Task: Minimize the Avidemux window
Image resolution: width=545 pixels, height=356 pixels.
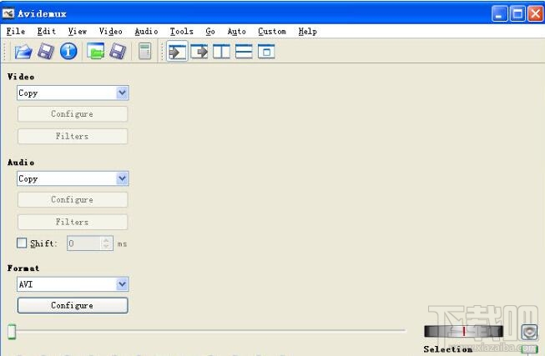Action: click(x=499, y=14)
